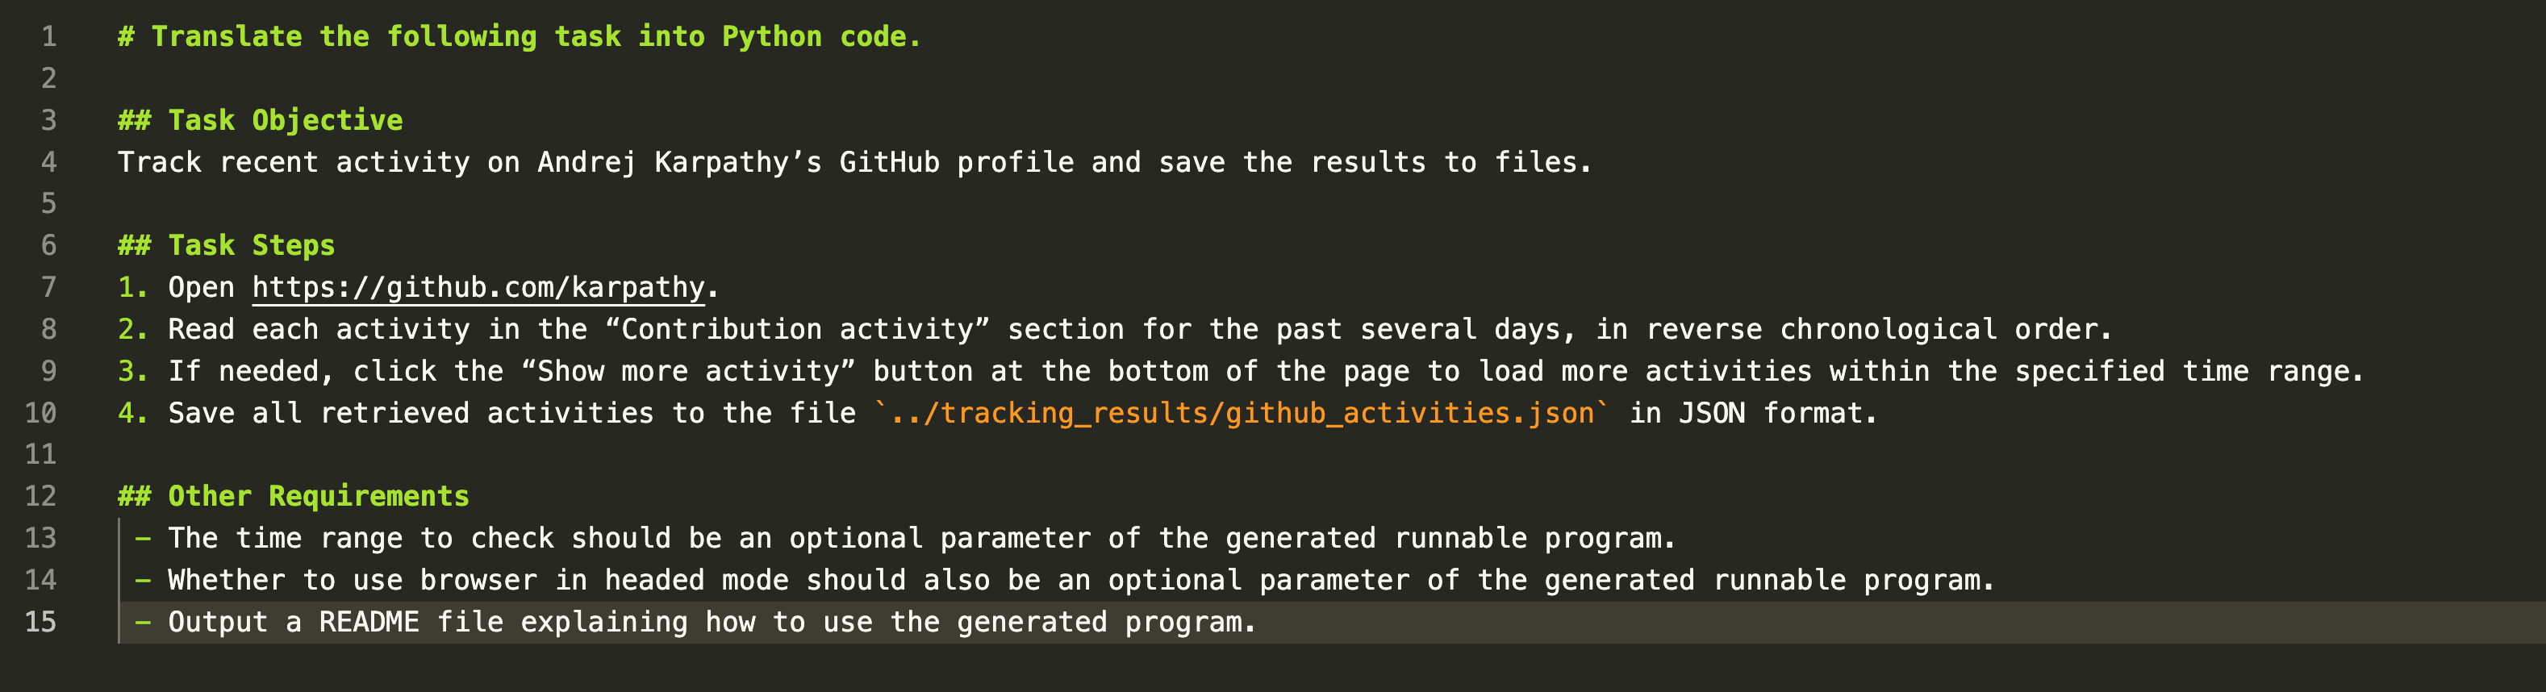Image resolution: width=2546 pixels, height=692 pixels.
Task: Open the https://github.com/karpathy link
Action: pos(478,288)
